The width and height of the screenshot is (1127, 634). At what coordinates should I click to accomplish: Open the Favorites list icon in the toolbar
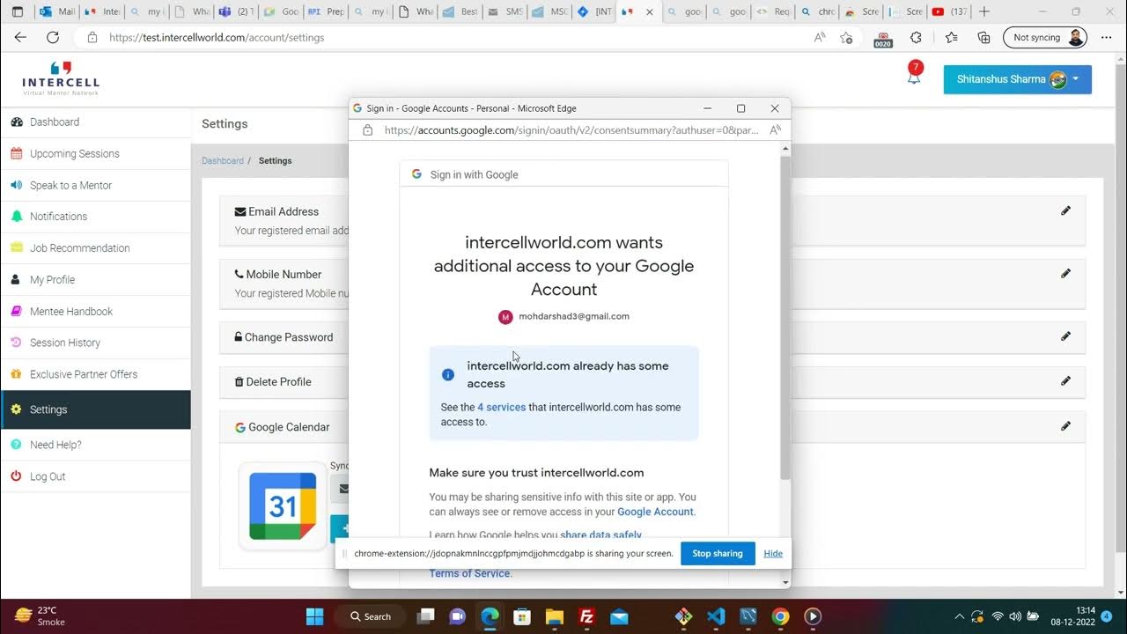[x=951, y=38]
